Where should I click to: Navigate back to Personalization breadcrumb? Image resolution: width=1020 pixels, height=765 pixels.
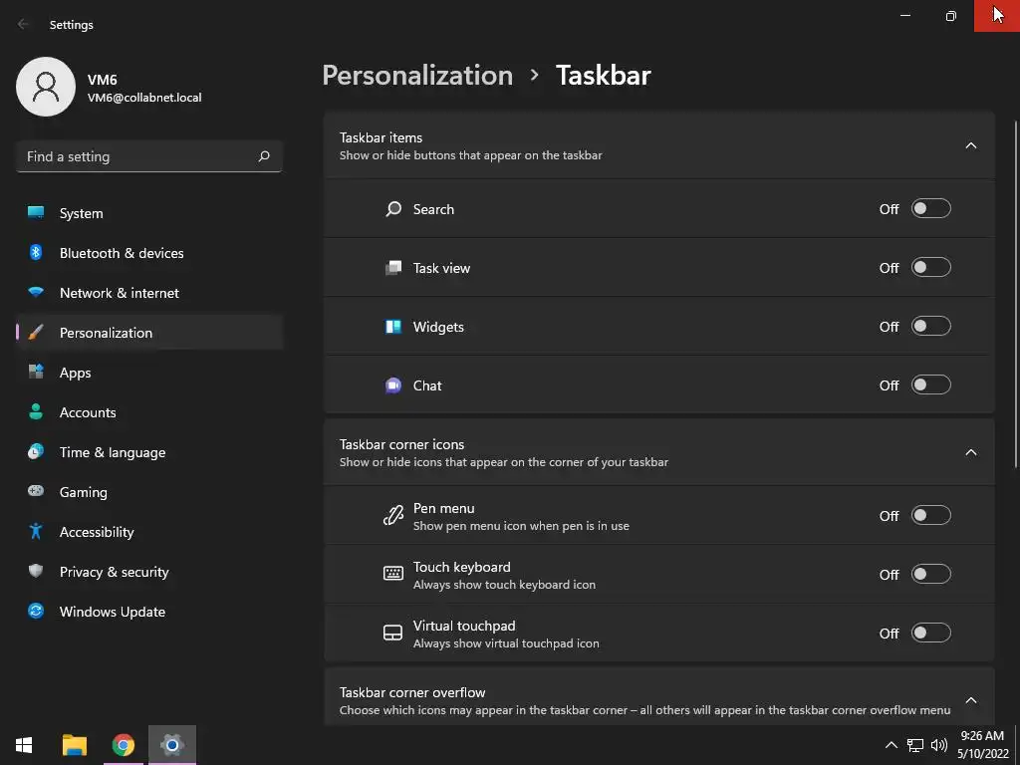tap(417, 76)
